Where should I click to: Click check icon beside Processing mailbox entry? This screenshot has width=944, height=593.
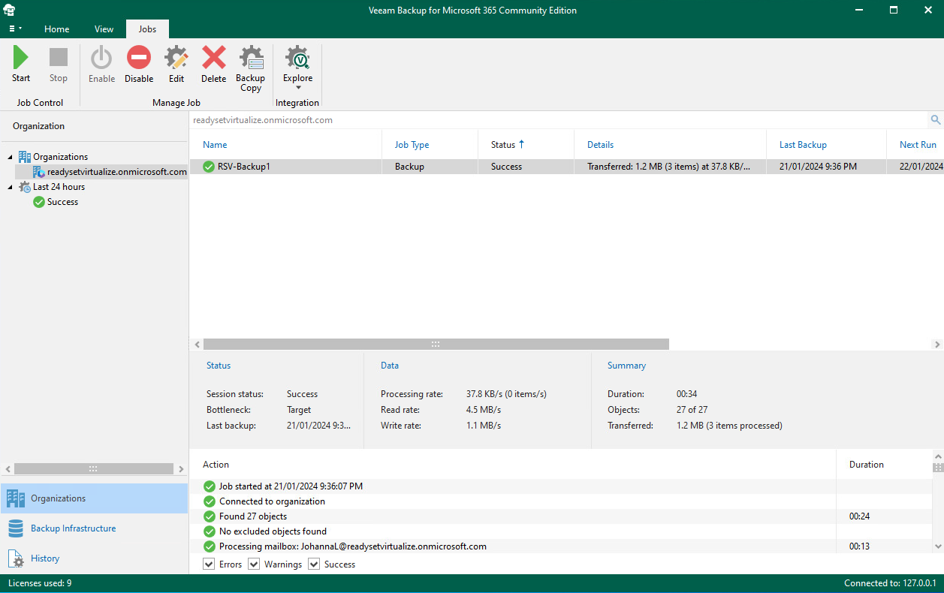210,546
